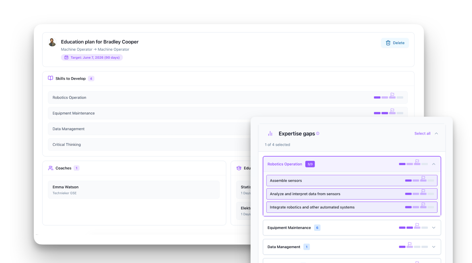
Task: Expand the Equipment Maintenance section
Action: pyautogui.click(x=433, y=227)
